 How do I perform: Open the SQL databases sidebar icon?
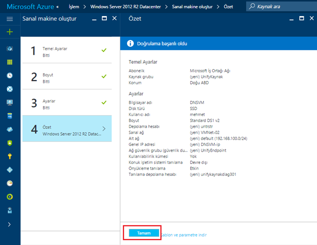point(10,116)
